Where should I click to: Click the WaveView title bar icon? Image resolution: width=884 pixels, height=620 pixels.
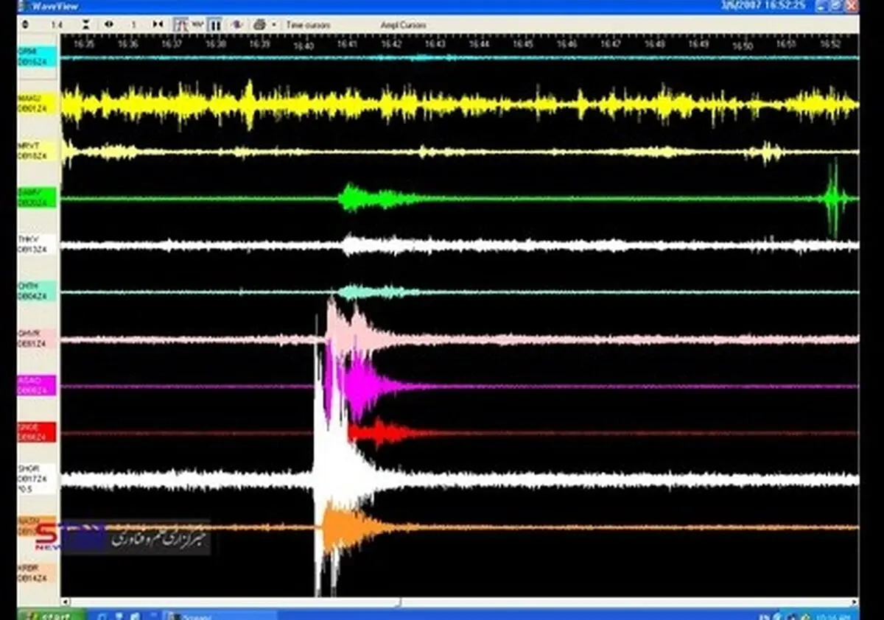pyautogui.click(x=25, y=5)
